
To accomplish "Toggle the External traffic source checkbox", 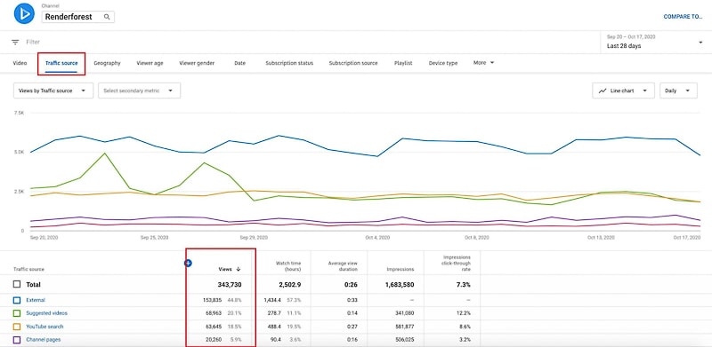I will [17, 300].
